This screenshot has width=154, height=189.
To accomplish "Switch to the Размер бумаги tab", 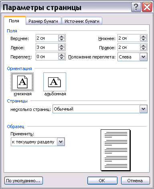I will point(43,21).
